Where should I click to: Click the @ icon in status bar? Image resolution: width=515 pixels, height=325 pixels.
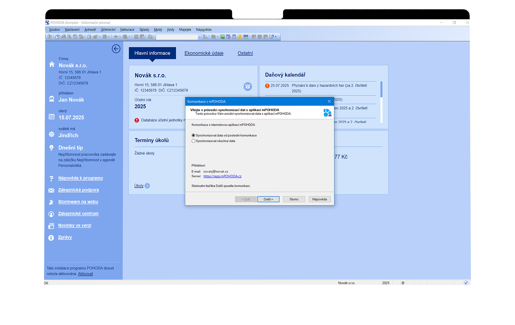(x=403, y=283)
